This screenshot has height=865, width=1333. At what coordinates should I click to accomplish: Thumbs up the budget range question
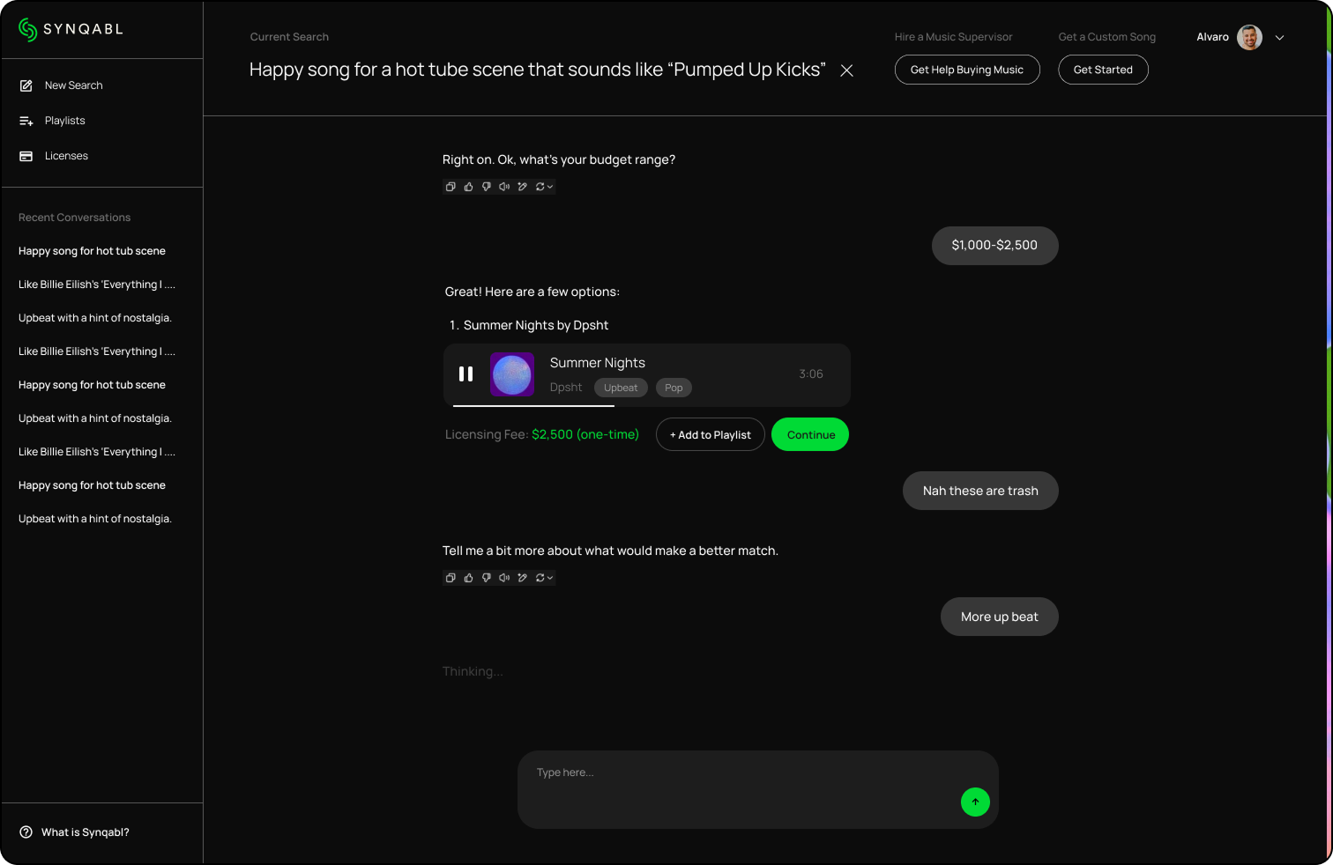coord(468,187)
